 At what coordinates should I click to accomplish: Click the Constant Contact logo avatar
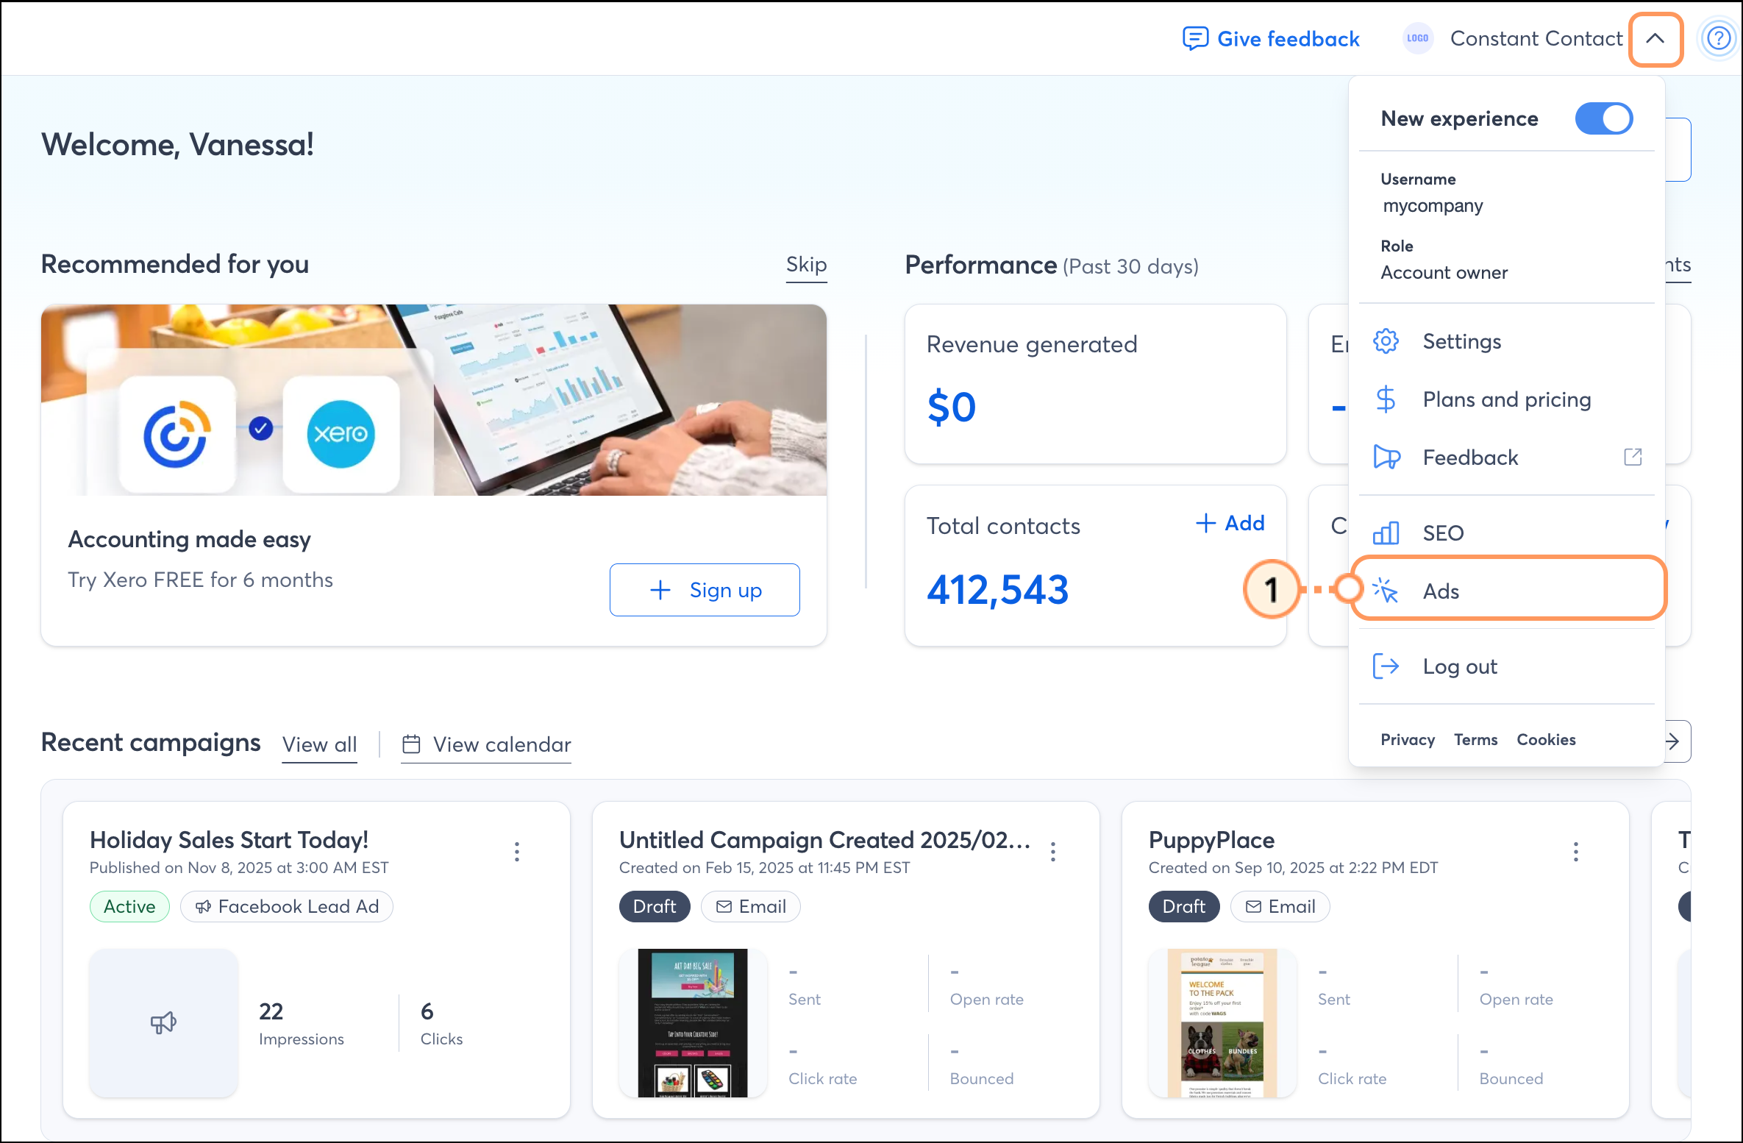point(1417,38)
